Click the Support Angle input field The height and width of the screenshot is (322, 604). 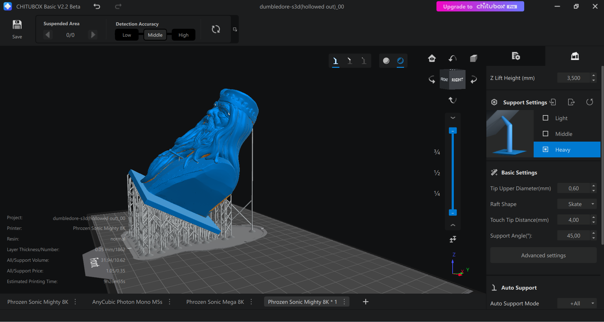[x=573, y=236]
